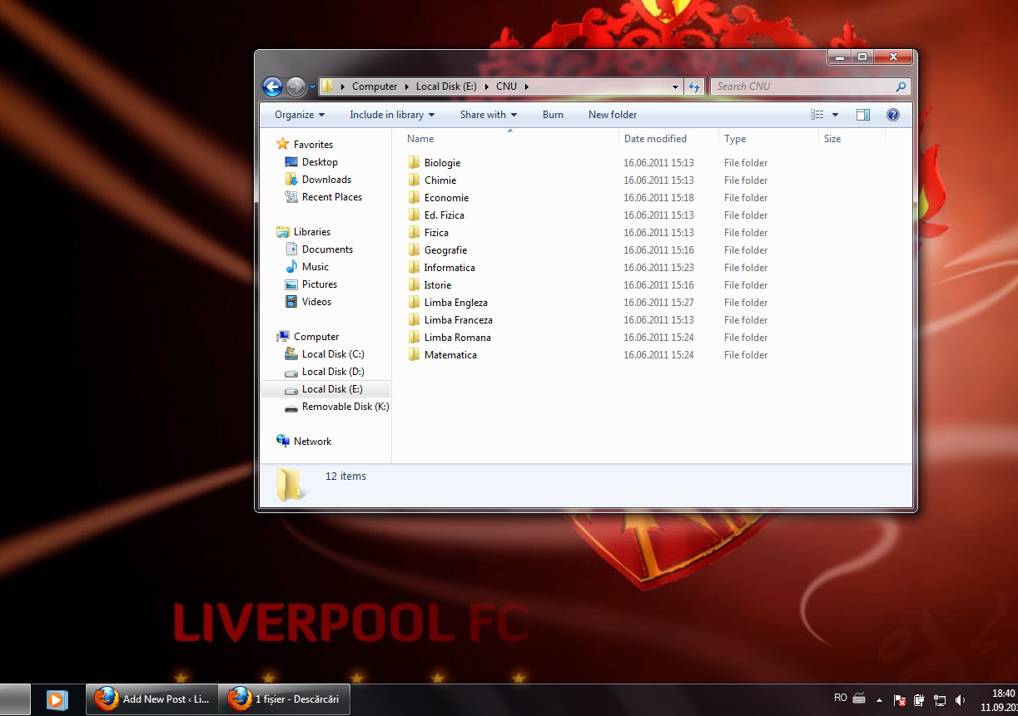Click the Change your view icon
Image resolution: width=1018 pixels, height=716 pixels.
(x=817, y=115)
